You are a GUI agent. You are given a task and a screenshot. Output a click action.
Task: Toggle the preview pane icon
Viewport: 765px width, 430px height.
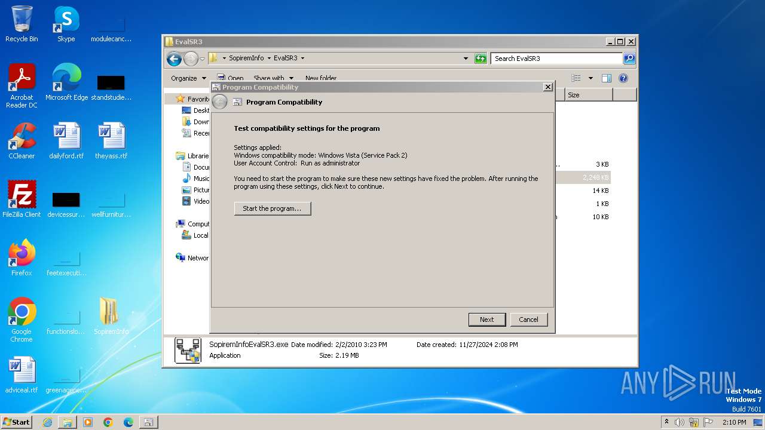607,78
